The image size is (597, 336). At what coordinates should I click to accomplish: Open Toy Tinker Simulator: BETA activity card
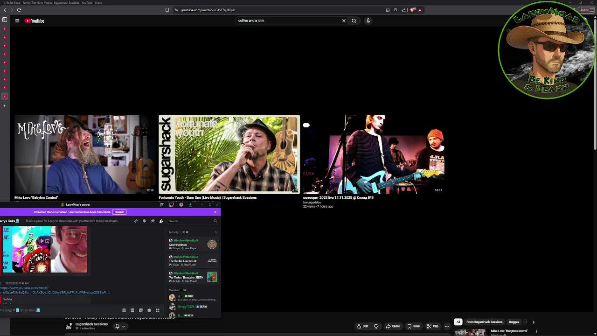coord(193,277)
